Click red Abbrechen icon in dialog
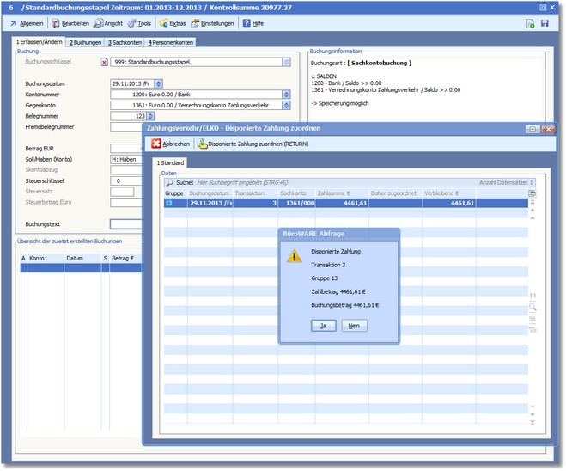Screen dimensions: 566x471 pyautogui.click(x=156, y=144)
